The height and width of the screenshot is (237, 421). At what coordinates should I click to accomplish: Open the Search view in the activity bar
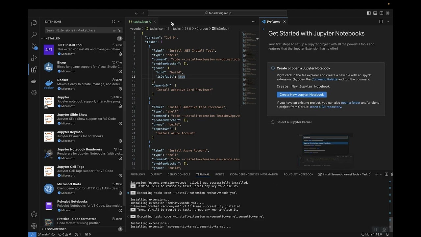[x=34, y=35]
